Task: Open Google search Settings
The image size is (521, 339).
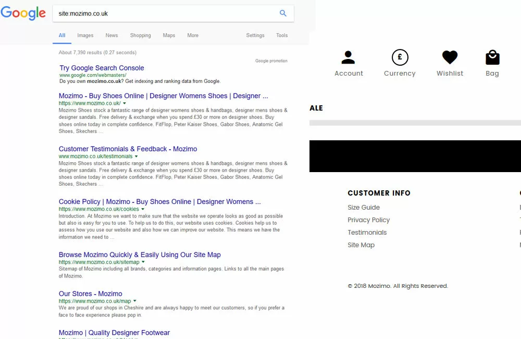Action: [x=255, y=35]
